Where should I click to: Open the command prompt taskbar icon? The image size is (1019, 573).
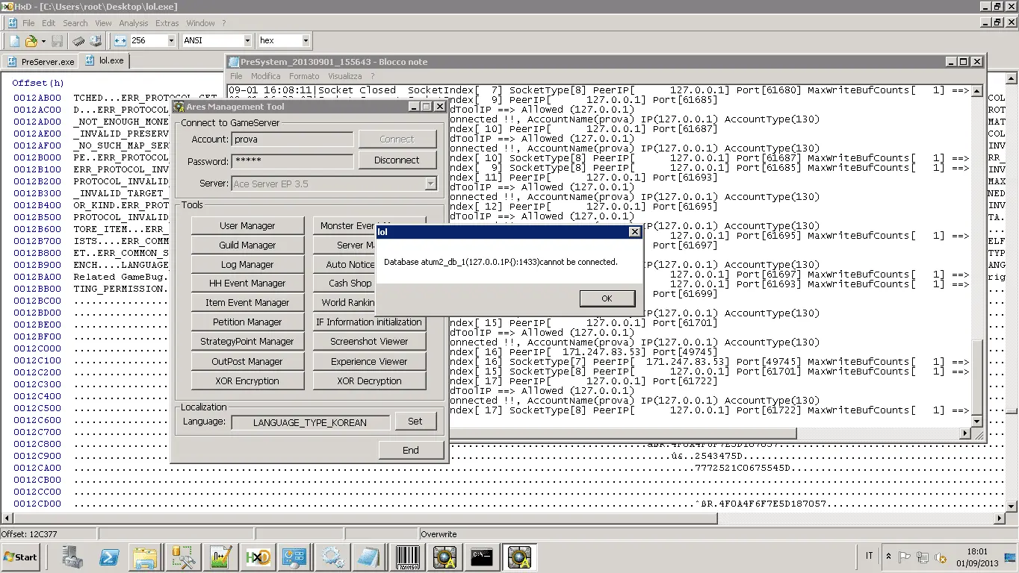[482, 557]
